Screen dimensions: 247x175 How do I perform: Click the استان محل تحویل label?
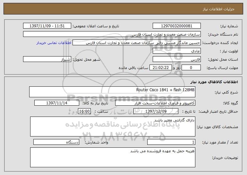point(223,60)
